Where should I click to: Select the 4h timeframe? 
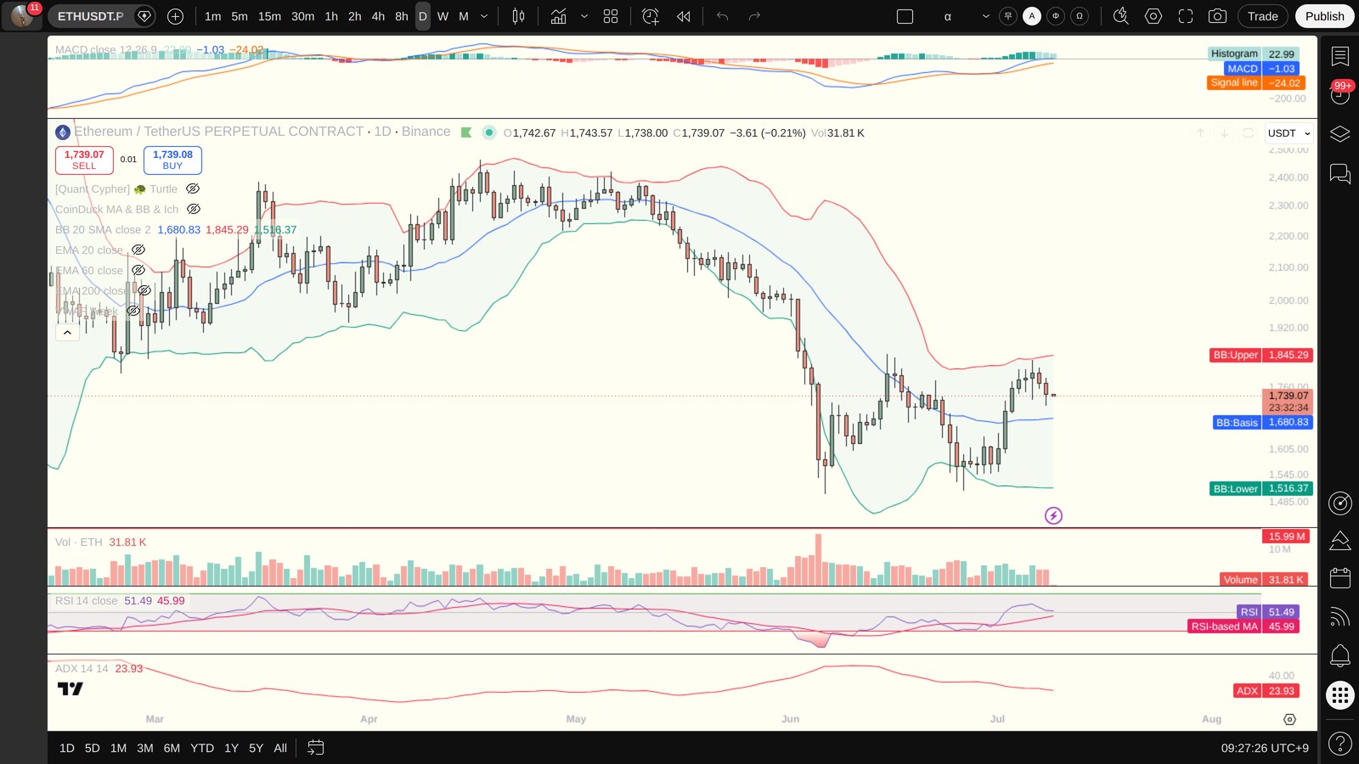[378, 16]
